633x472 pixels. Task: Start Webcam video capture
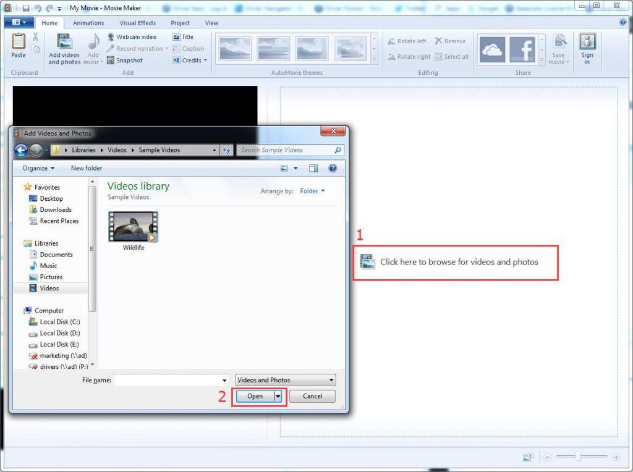click(x=132, y=36)
